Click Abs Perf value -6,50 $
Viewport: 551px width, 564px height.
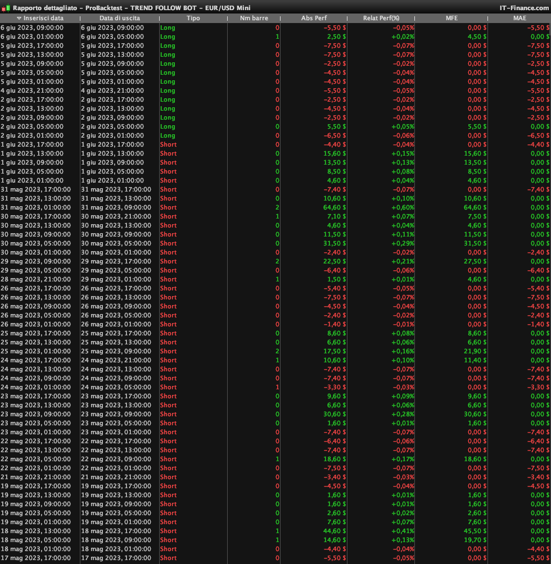click(335, 135)
